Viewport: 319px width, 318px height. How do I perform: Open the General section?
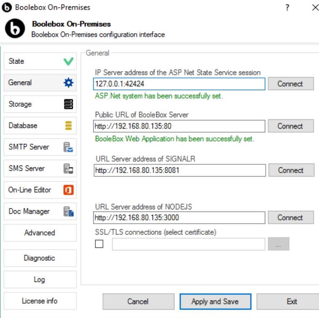tap(40, 83)
